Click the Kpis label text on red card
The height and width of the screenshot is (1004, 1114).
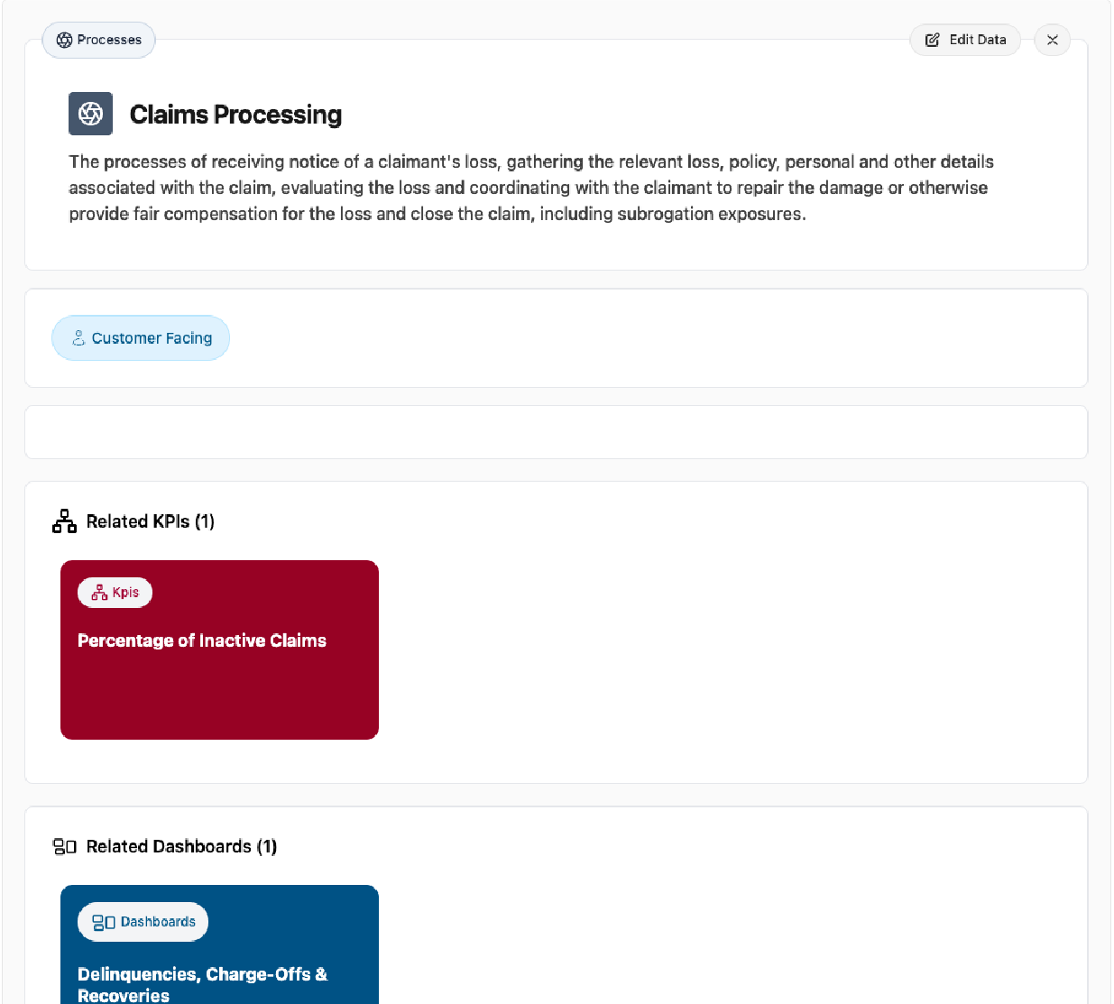tap(125, 593)
